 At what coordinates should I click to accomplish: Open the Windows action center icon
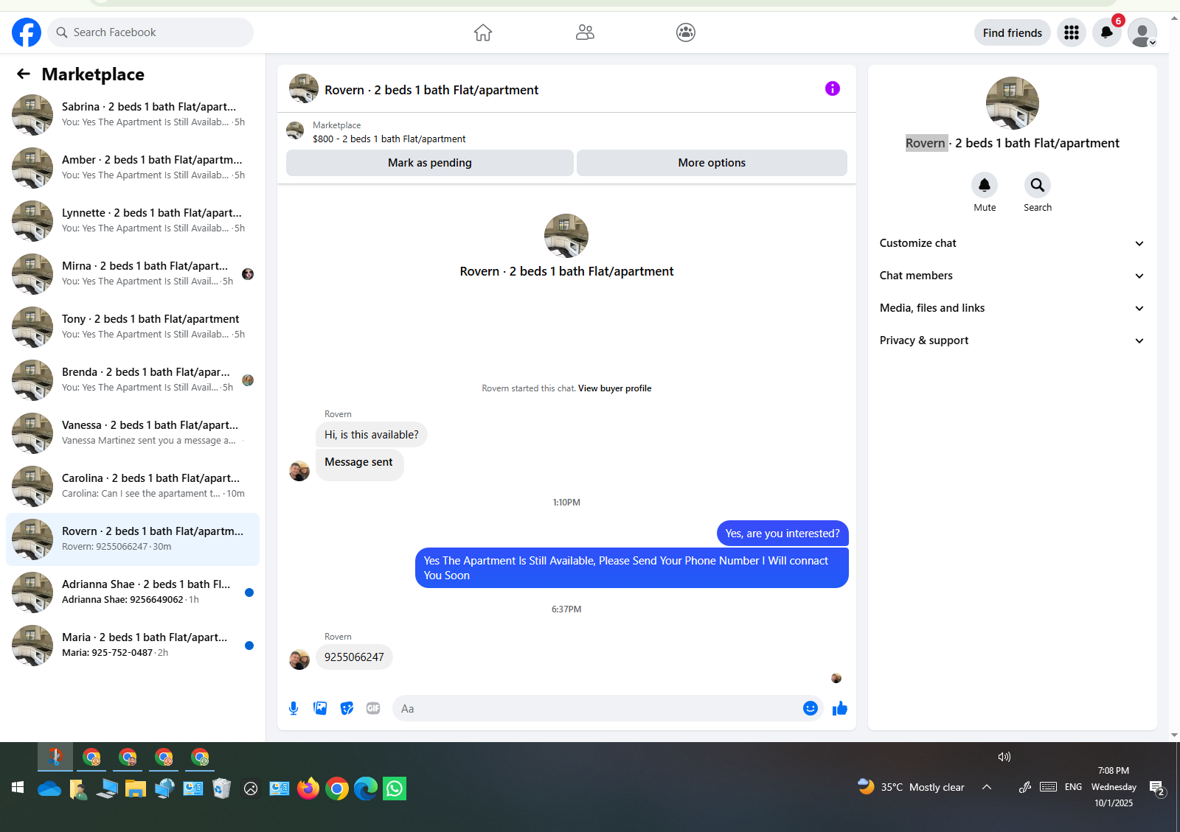coord(1157,789)
